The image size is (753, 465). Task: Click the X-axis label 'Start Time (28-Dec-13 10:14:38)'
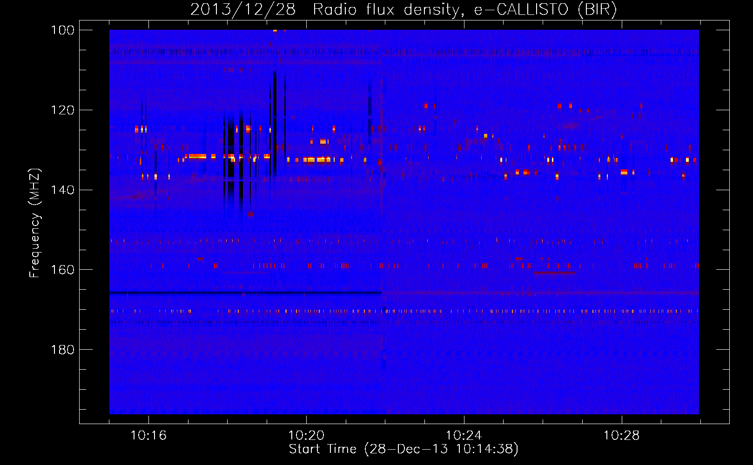click(403, 449)
